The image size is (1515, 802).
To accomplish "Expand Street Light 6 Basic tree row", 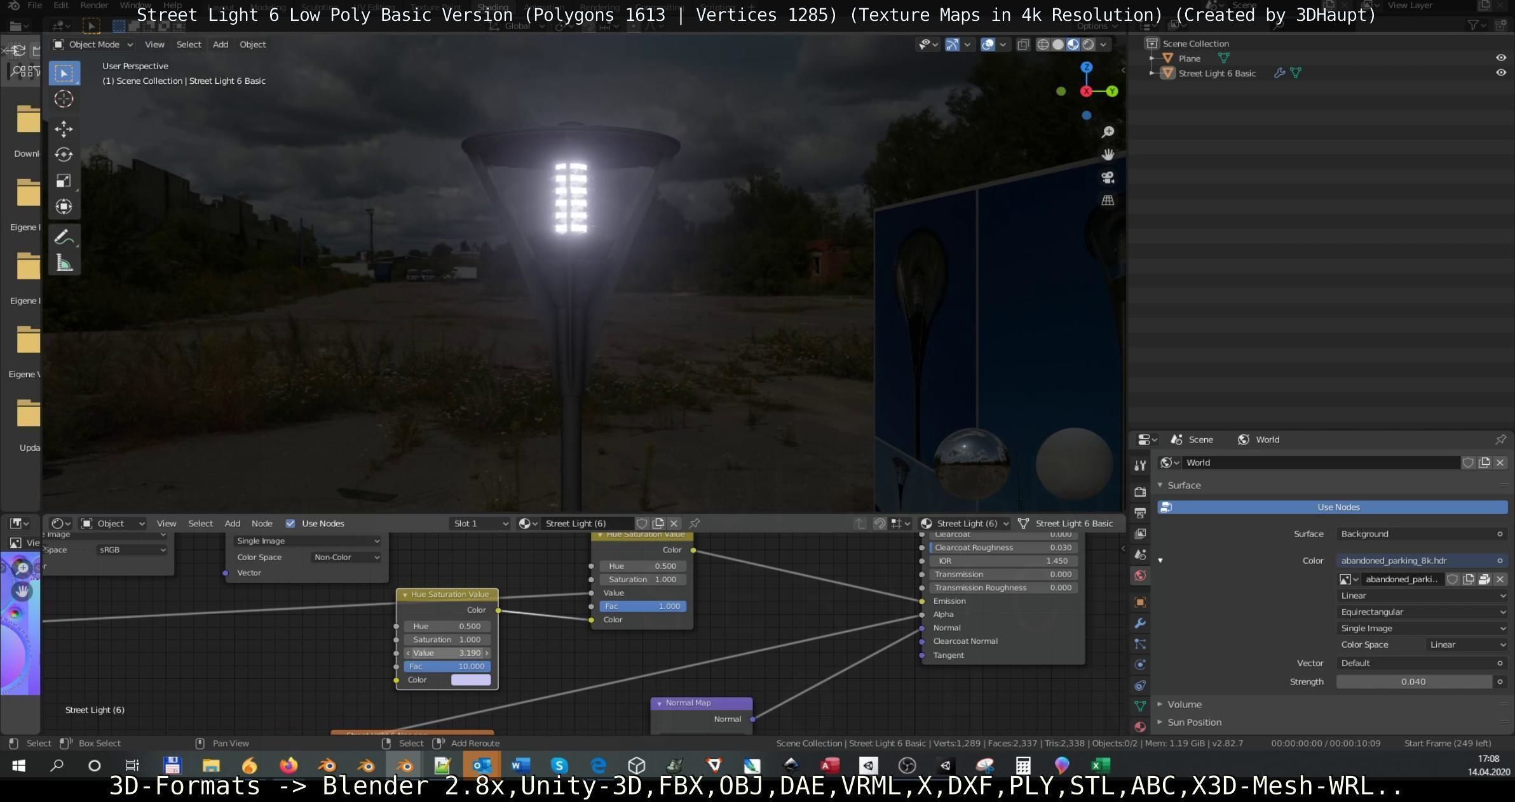I will coord(1153,73).
